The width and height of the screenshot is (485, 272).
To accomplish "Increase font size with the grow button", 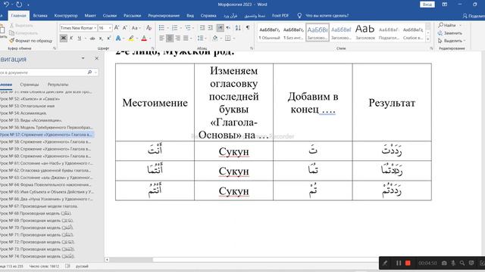I will (117, 28).
